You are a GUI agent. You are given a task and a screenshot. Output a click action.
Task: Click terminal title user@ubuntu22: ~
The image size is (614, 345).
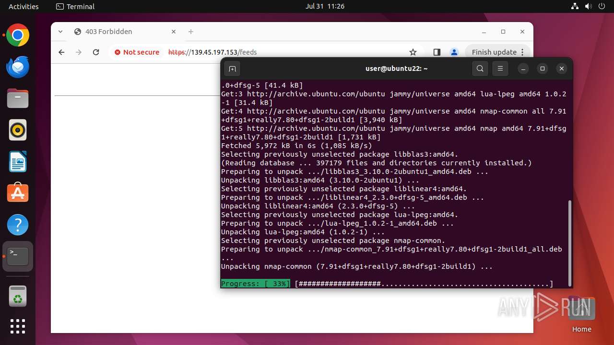[x=396, y=69]
